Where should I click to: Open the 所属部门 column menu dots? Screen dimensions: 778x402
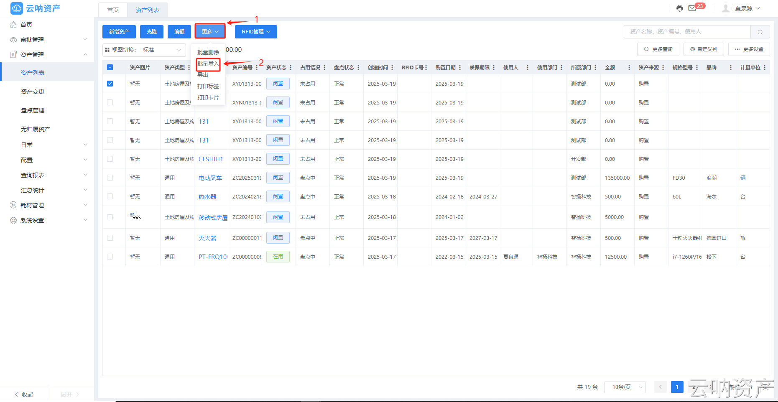click(595, 68)
